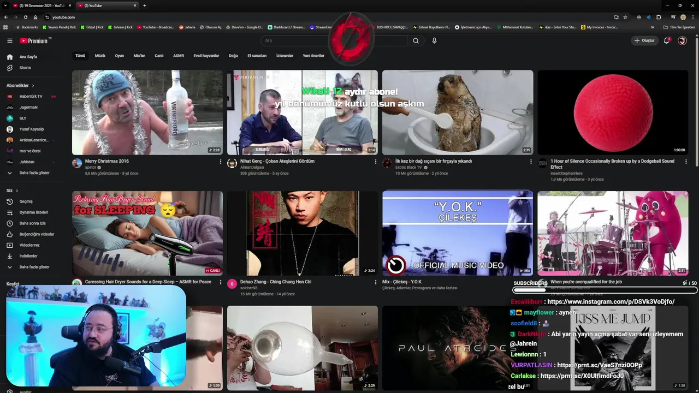Open mor ve ötesi subscription channel
Screen dimensions: 699x393
[x=29, y=151]
